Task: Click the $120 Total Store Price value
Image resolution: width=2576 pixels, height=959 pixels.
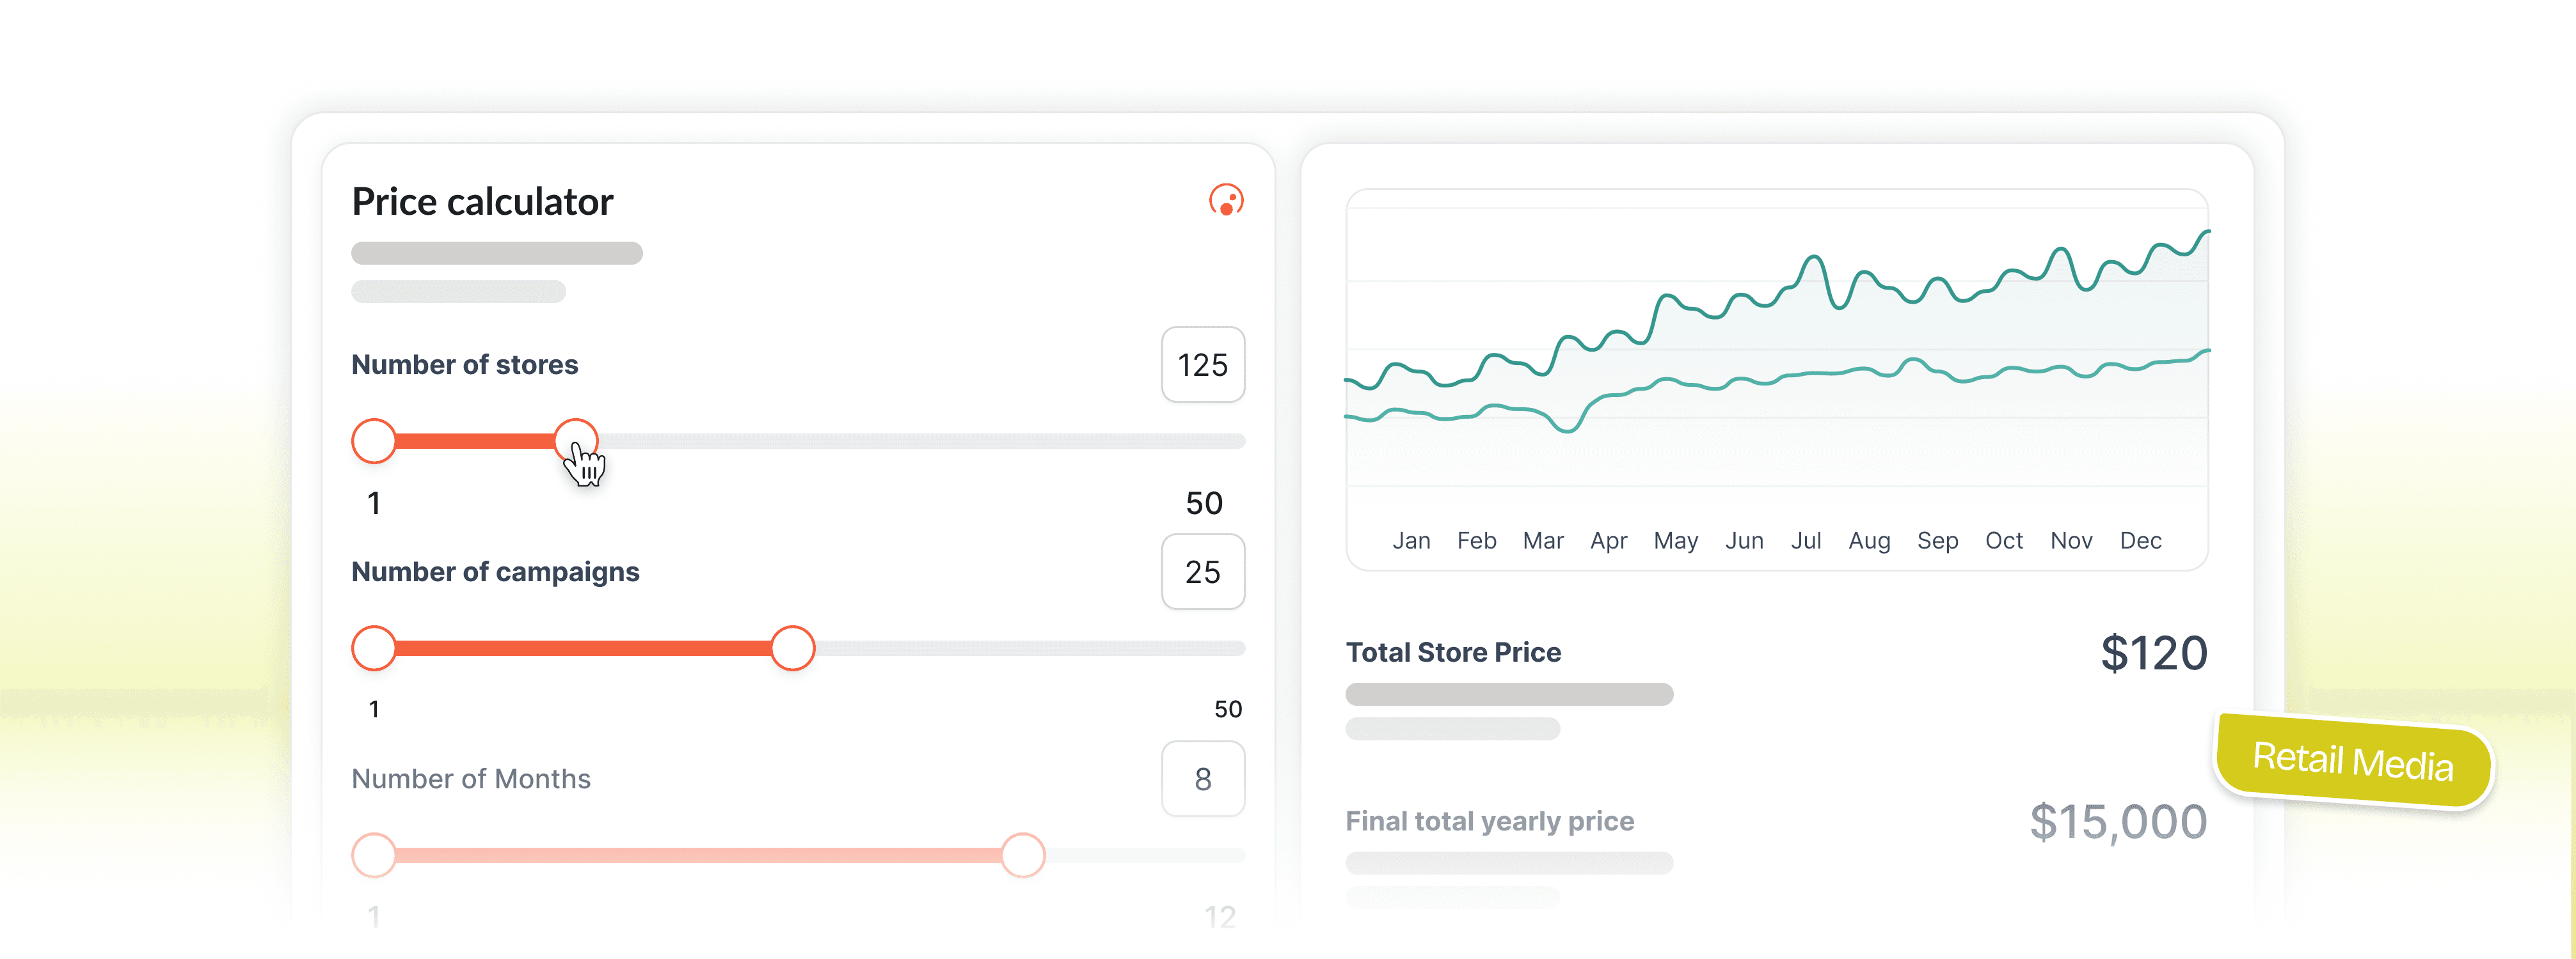Action: pyautogui.click(x=2153, y=653)
